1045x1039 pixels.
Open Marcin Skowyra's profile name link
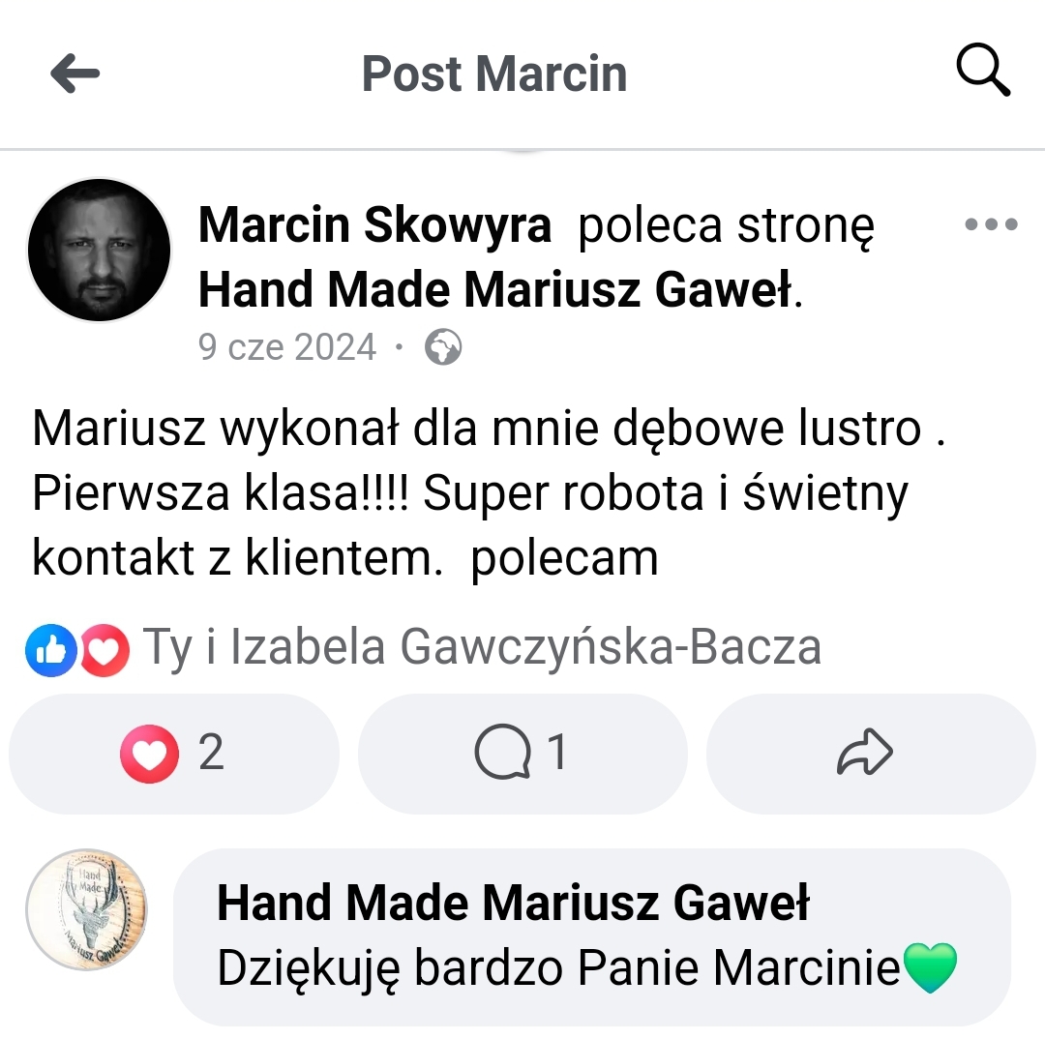(374, 225)
